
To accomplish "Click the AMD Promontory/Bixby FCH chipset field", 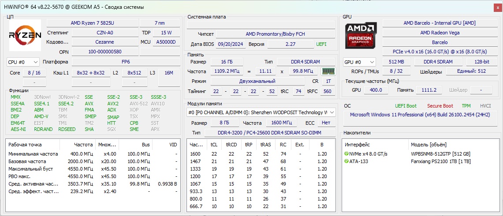I will 275,34.
